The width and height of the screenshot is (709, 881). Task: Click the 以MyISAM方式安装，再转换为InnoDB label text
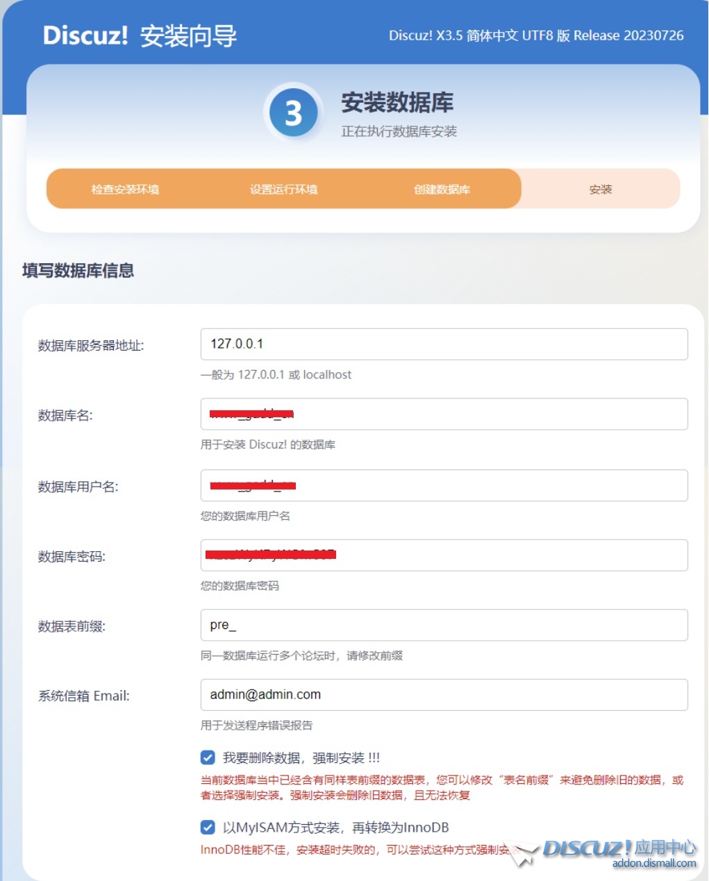pos(336,827)
